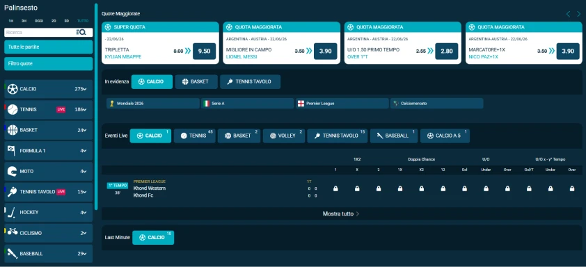Expand the Baseball category chevron

(x=85, y=254)
